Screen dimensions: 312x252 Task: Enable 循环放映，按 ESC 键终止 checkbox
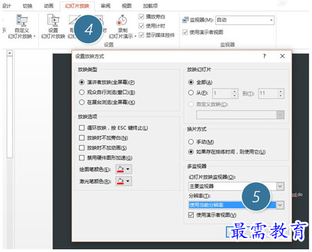(x=82, y=128)
